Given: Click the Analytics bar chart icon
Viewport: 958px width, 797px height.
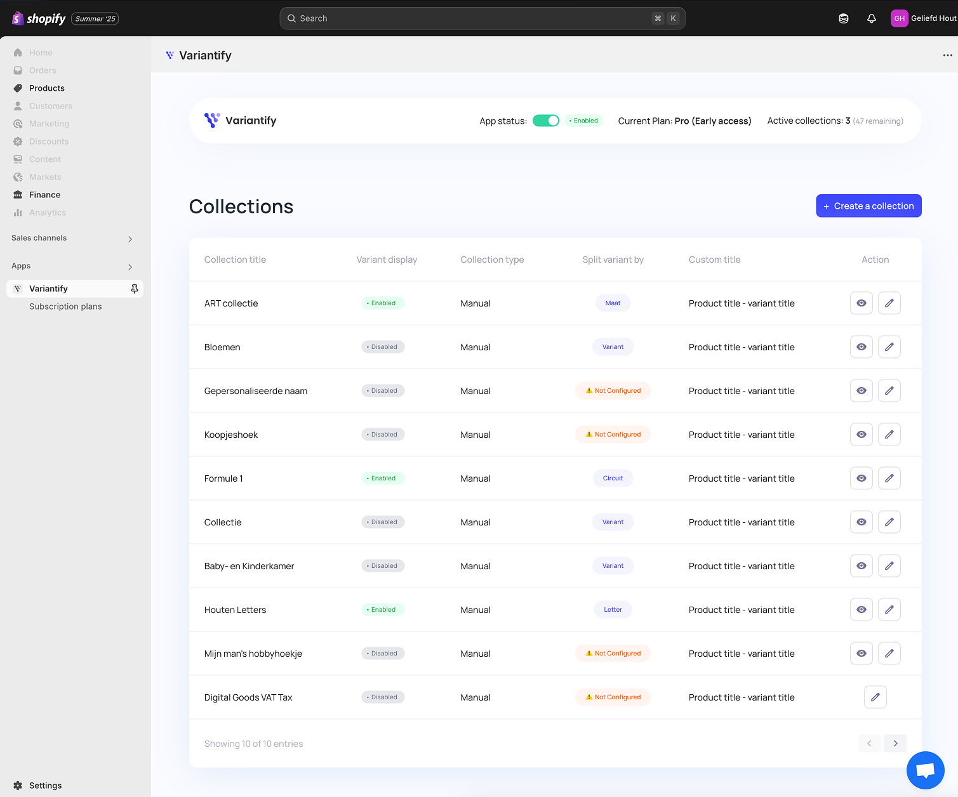Looking at the screenshot, I should pos(18,213).
